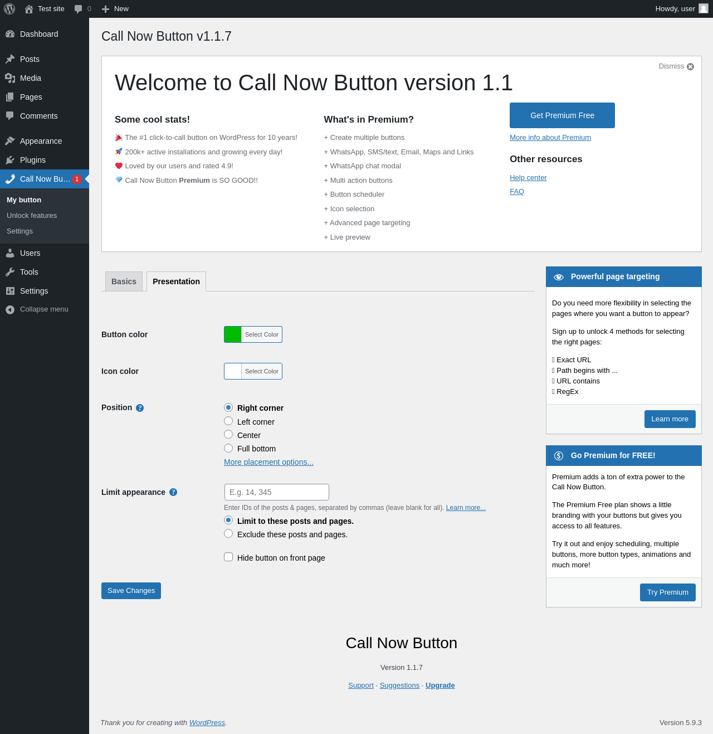This screenshot has height=734, width=713.
Task: Select the Center position option
Action: pyautogui.click(x=228, y=434)
